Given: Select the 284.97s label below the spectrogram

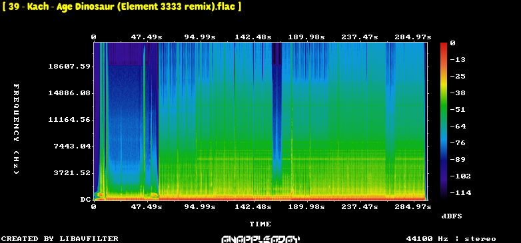Looking at the screenshot, I should click(413, 207).
